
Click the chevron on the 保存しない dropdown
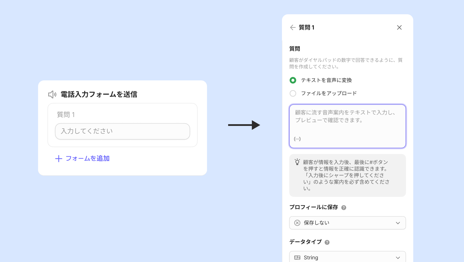tap(398, 223)
